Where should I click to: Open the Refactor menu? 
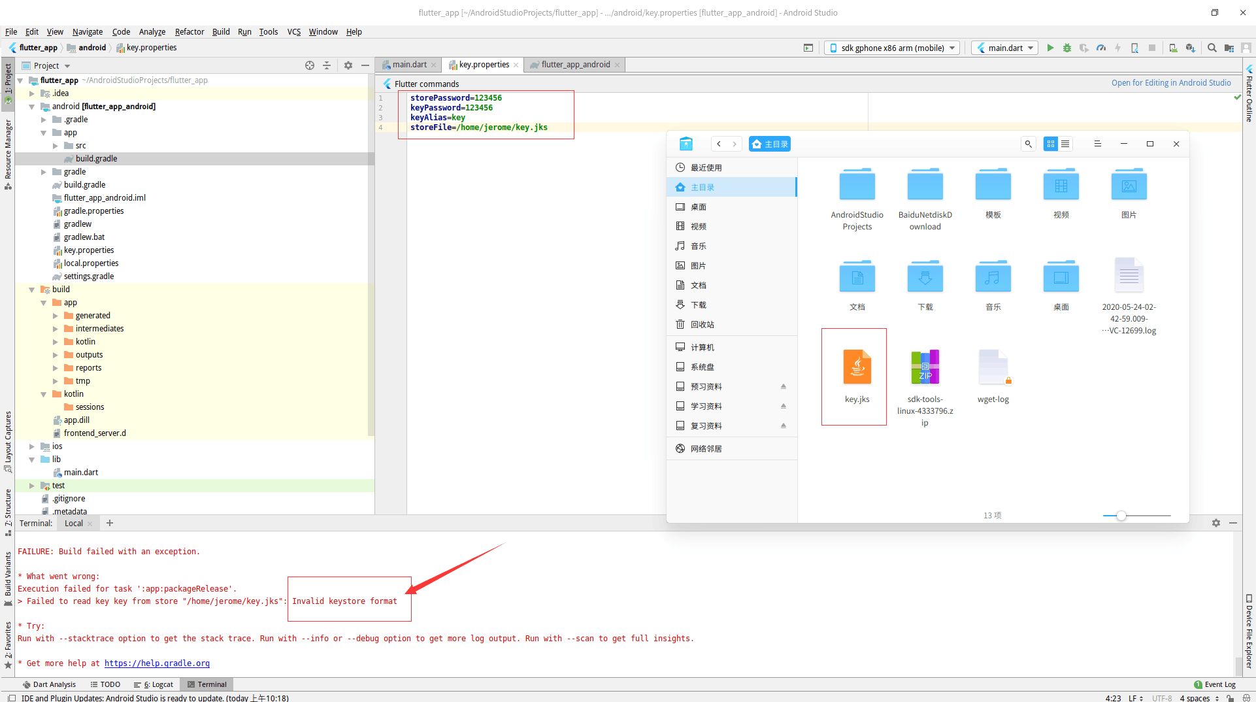pos(190,31)
